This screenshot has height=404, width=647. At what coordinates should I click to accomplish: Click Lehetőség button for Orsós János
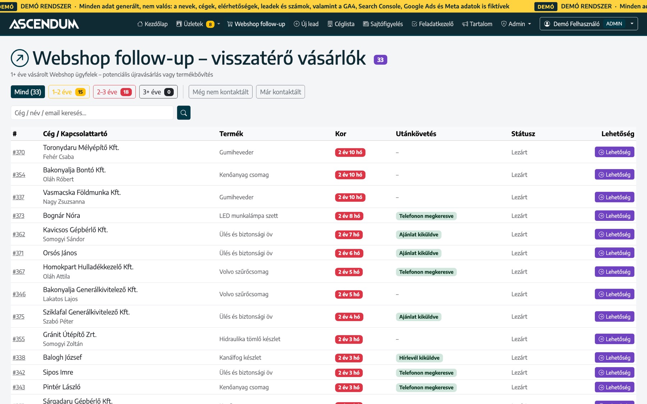[614, 253]
